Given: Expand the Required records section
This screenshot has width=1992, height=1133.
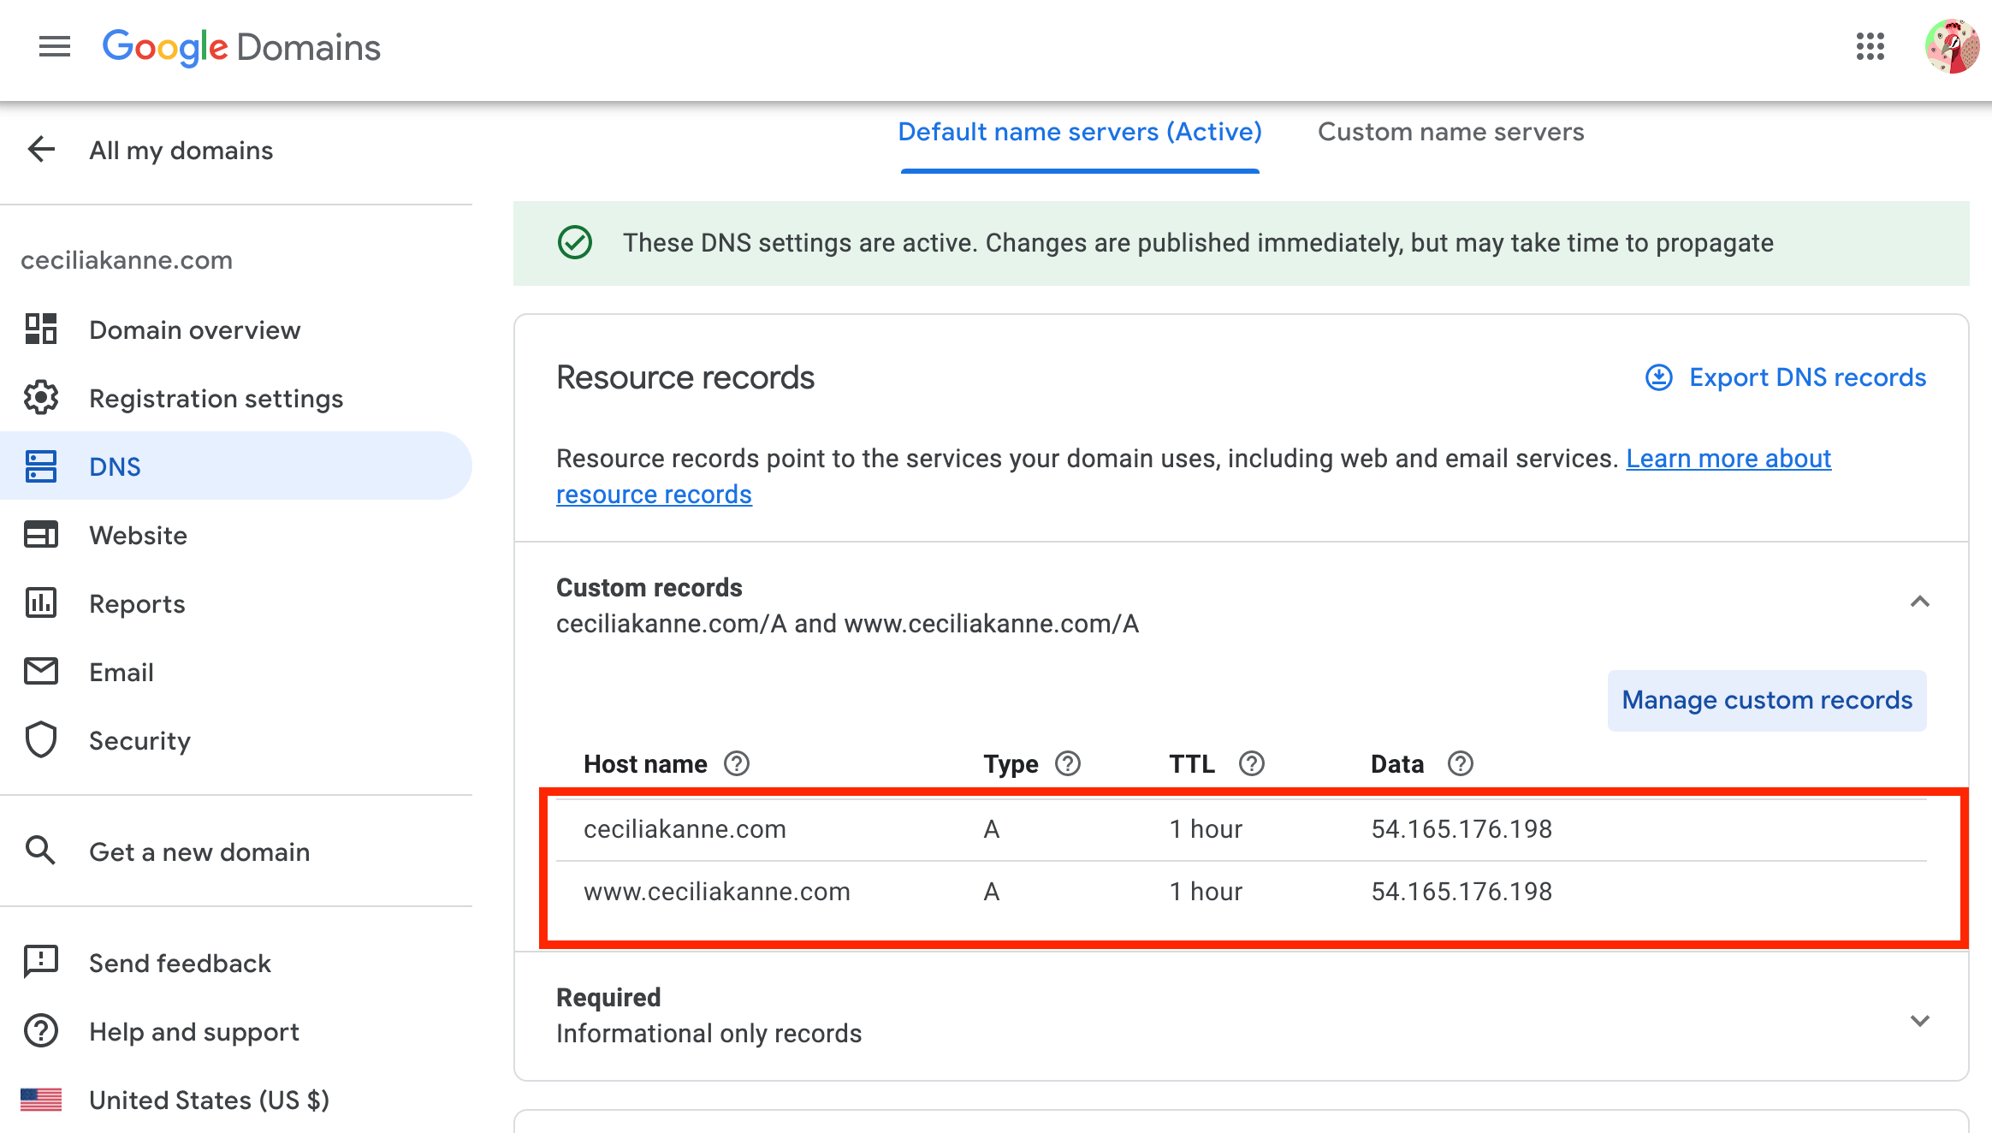Looking at the screenshot, I should click(x=1919, y=1020).
